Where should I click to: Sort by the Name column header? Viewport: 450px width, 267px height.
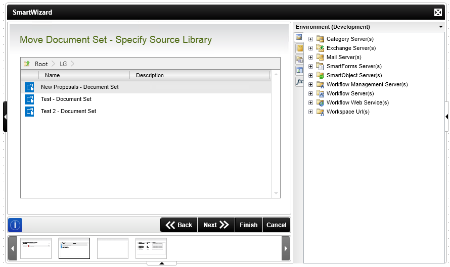tap(84, 75)
